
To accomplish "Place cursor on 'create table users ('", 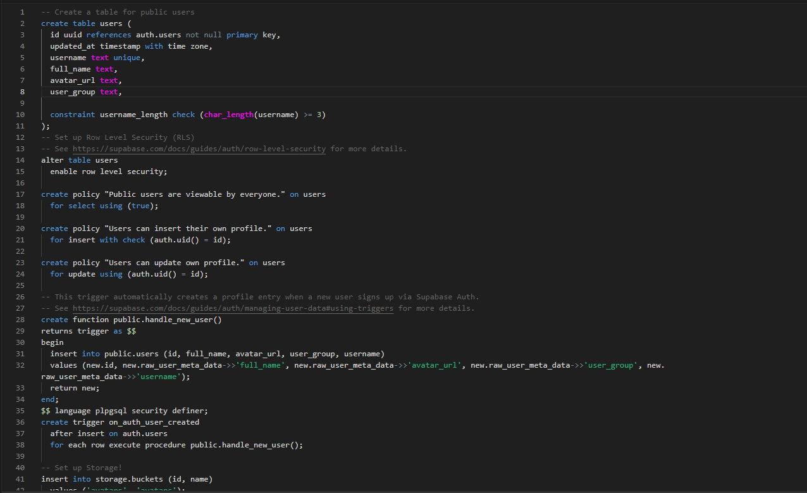I will 86,23.
